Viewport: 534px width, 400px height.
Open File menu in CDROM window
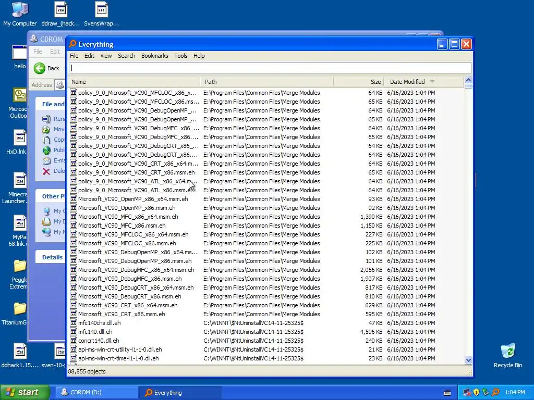coord(38,52)
